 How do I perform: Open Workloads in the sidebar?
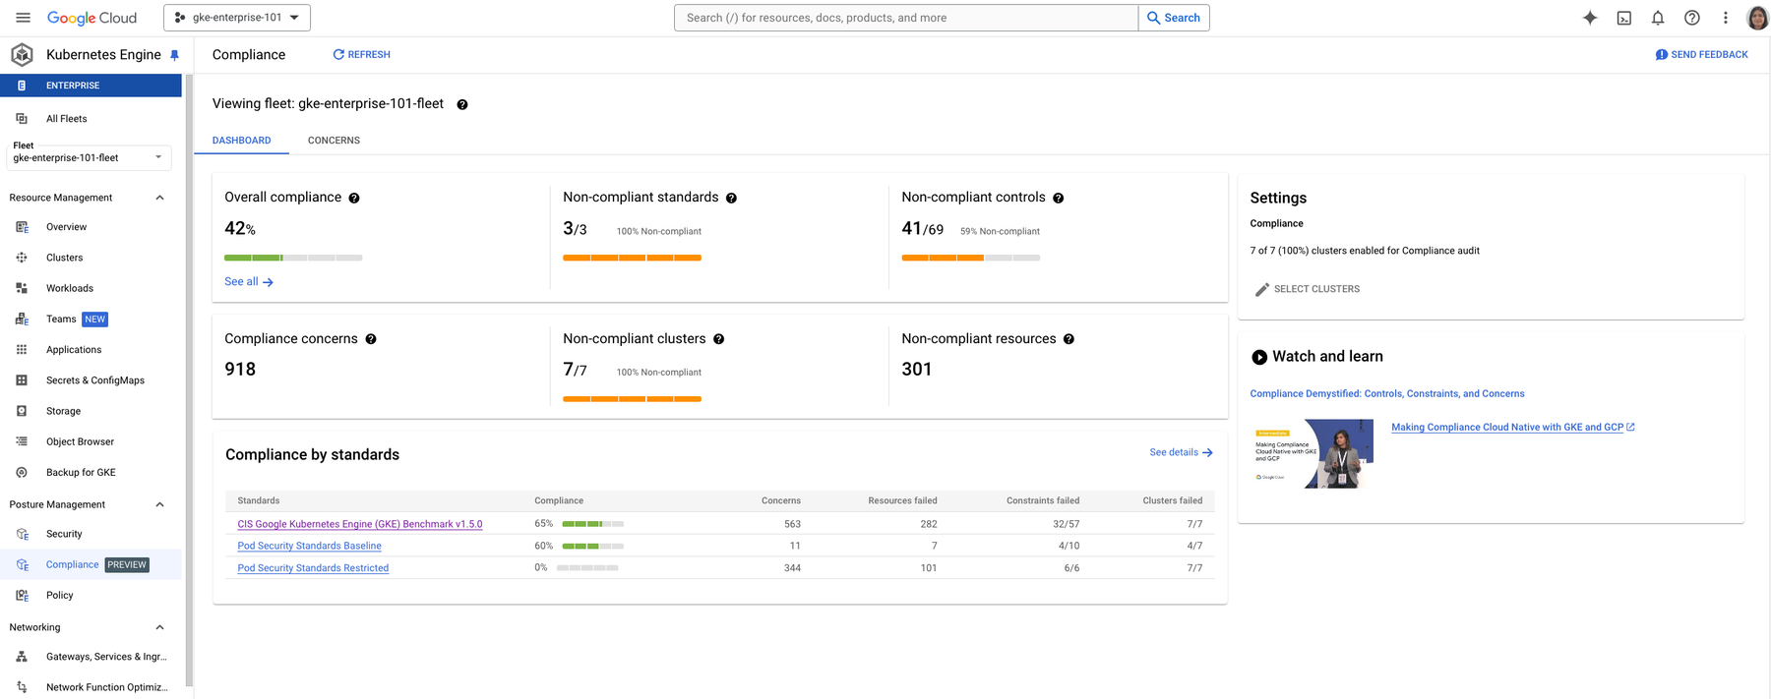(69, 288)
